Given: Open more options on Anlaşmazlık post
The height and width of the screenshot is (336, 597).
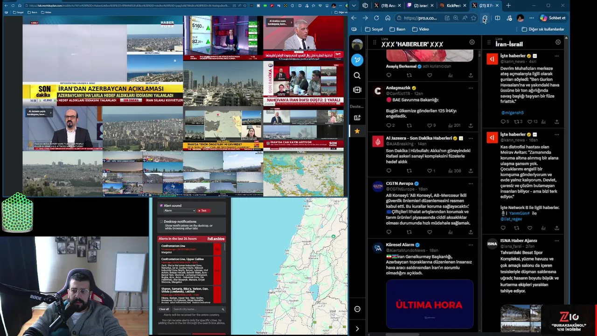Looking at the screenshot, I should (471, 88).
